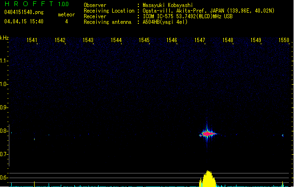Click the bright red meteor echo core

207,134
